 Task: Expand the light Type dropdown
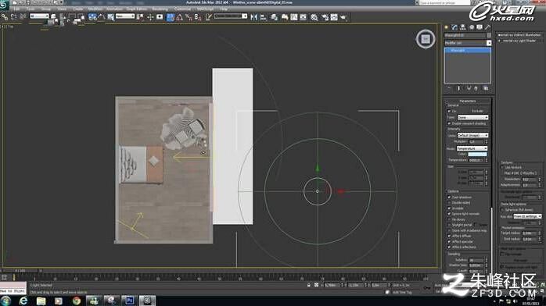[x=472, y=117]
